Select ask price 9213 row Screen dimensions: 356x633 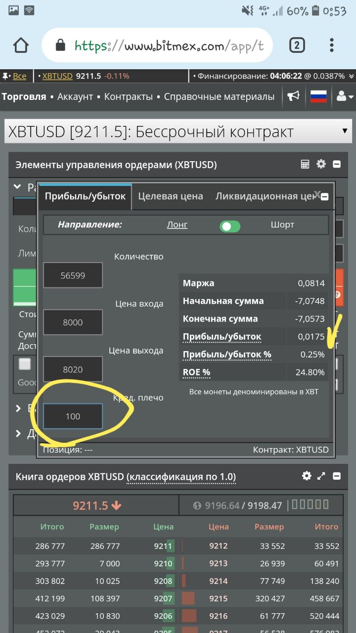click(x=261, y=563)
